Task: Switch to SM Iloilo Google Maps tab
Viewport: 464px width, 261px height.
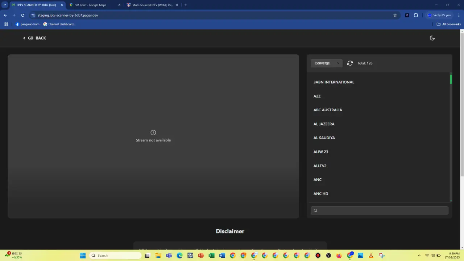Action: coord(90,5)
